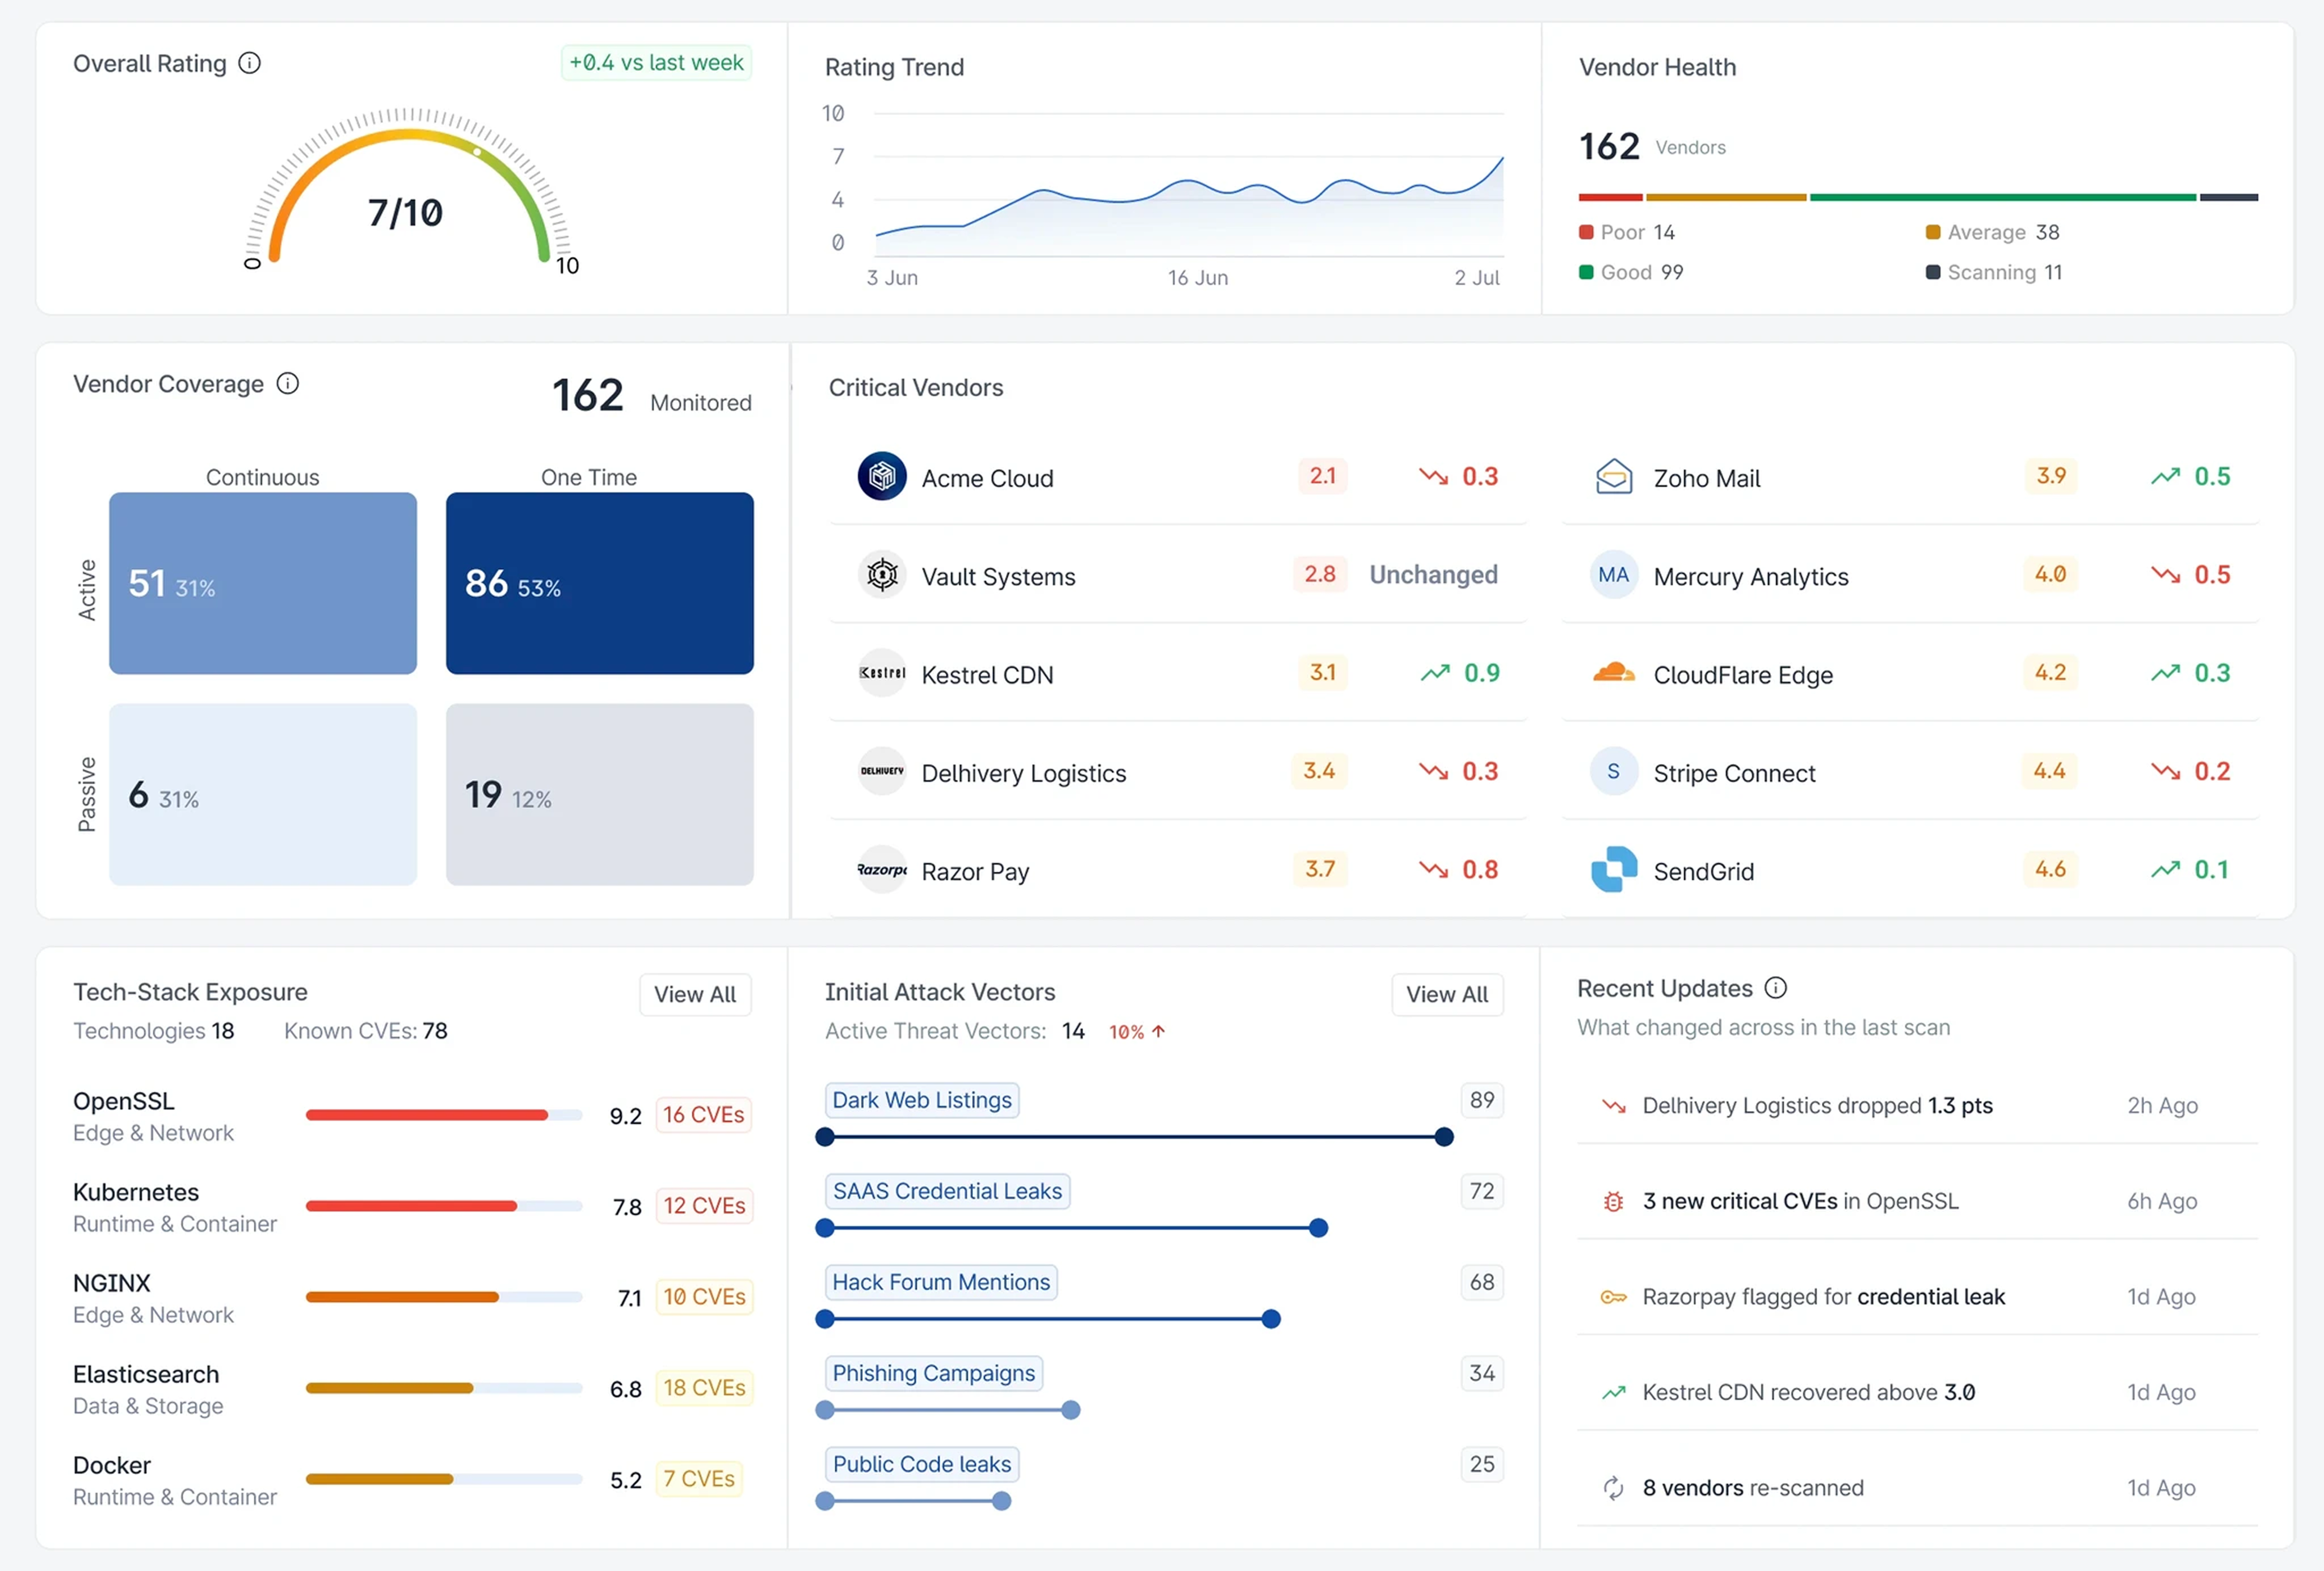Viewport: 2324px width, 1571px height.
Task: Click the refresh icon for vendors re-scanned update
Action: (1614, 1488)
